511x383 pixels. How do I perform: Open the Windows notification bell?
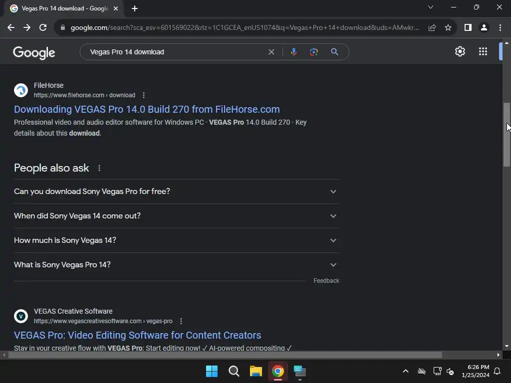[x=498, y=371]
